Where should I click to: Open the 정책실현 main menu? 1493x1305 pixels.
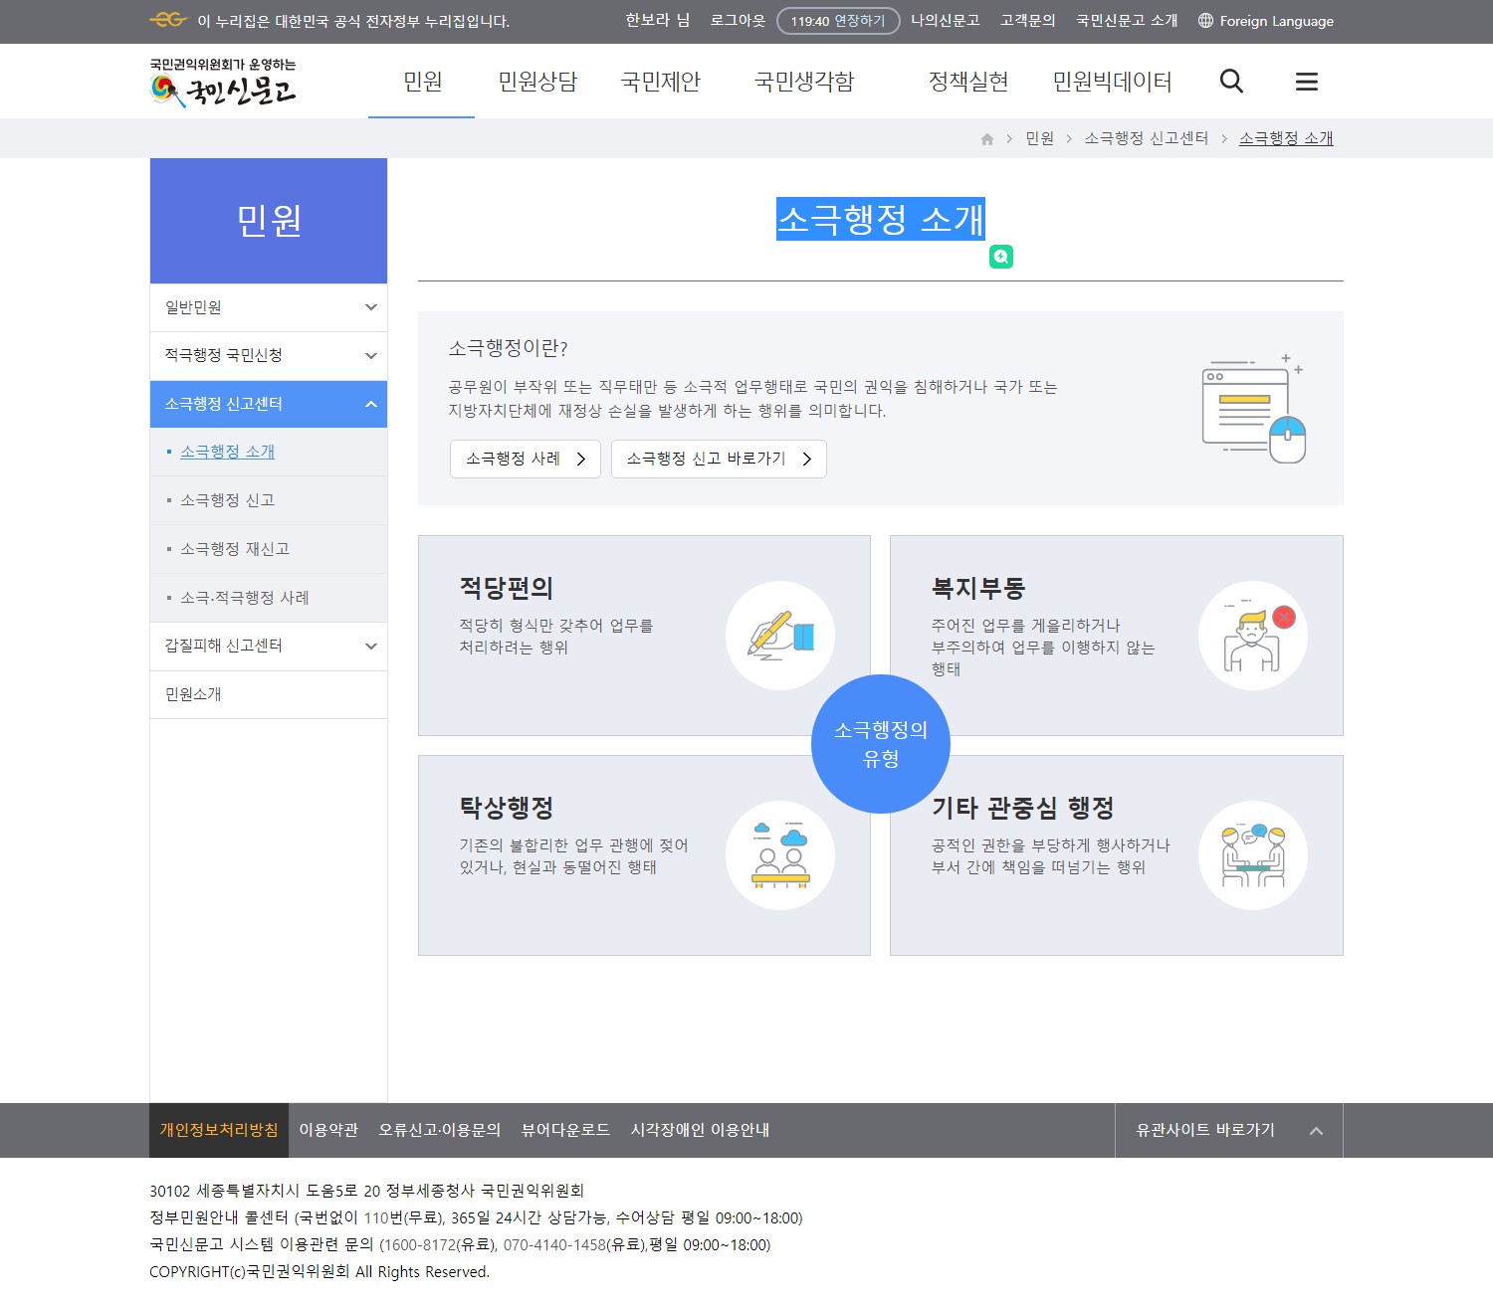pos(968,82)
